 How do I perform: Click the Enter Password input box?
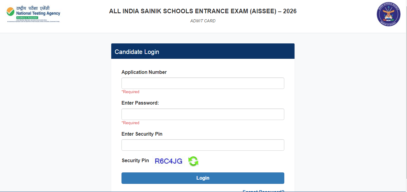[x=203, y=114]
